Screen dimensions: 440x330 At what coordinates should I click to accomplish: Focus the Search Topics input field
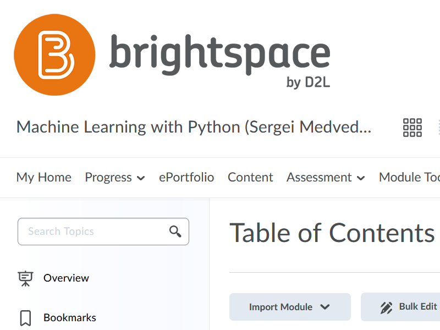point(103,232)
